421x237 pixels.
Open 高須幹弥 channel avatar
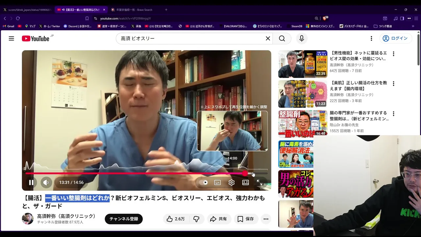tap(28, 219)
